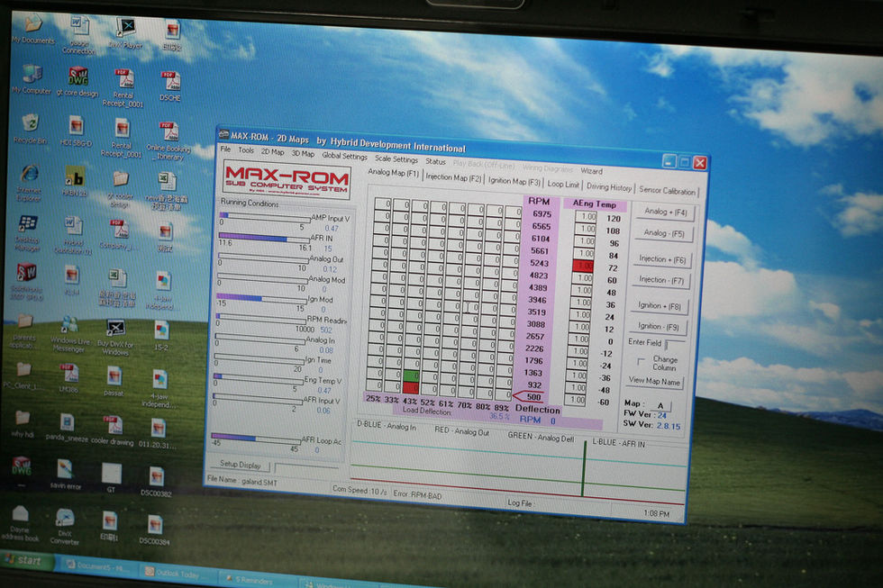
Task: Select the red highlighted map cell
Action: point(410,388)
